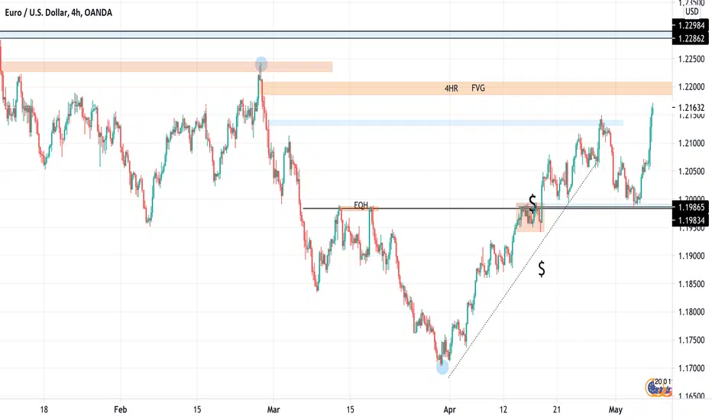Screen dimensions: 712x420
Task: Click the Feb date label on time axis
Action: [x=121, y=409]
